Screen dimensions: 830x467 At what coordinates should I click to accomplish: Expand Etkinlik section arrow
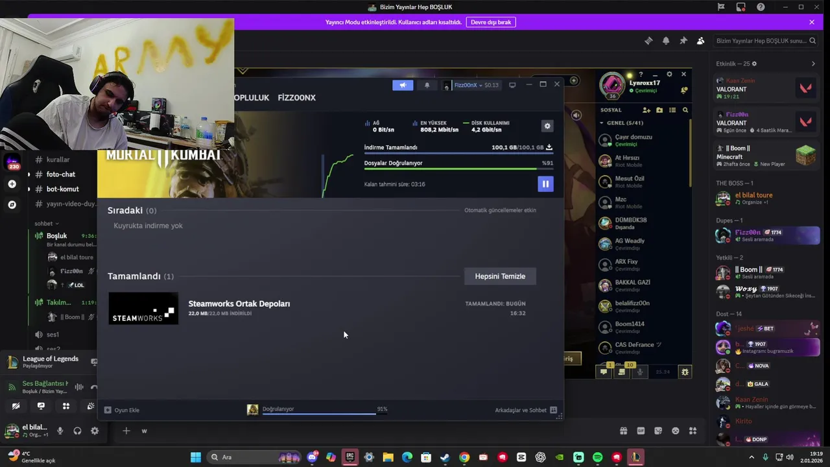(813, 64)
